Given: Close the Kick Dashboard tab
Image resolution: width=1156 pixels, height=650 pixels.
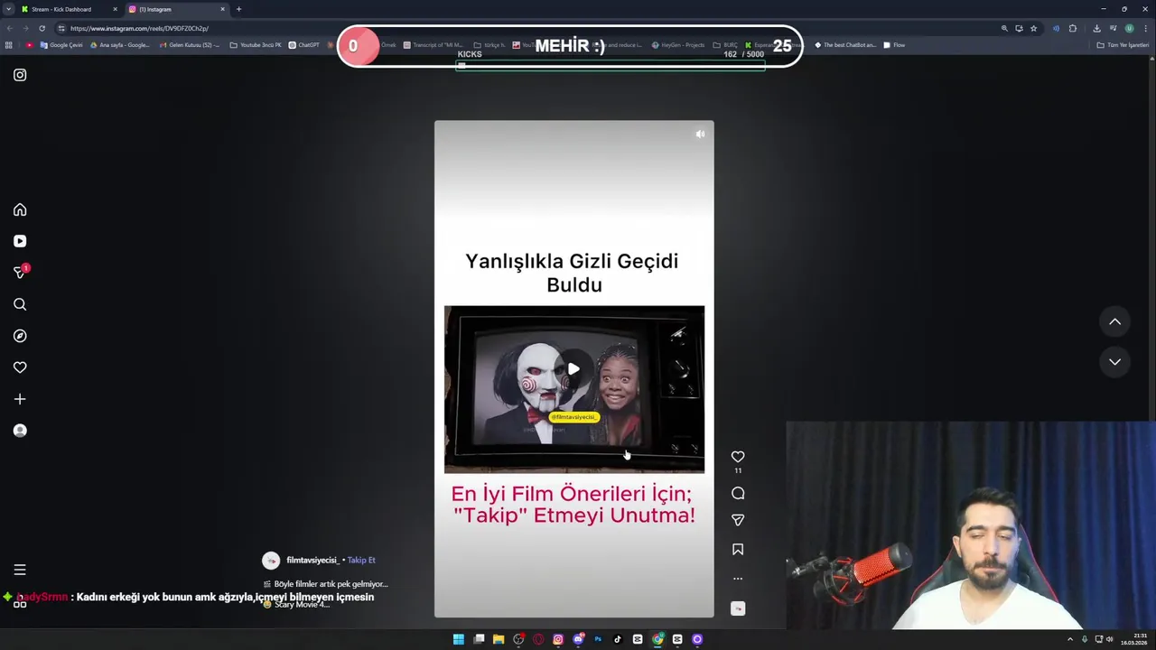Looking at the screenshot, I should pos(115,9).
